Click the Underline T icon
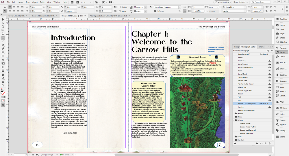289x156 pixels. pyautogui.click(x=275, y=7)
